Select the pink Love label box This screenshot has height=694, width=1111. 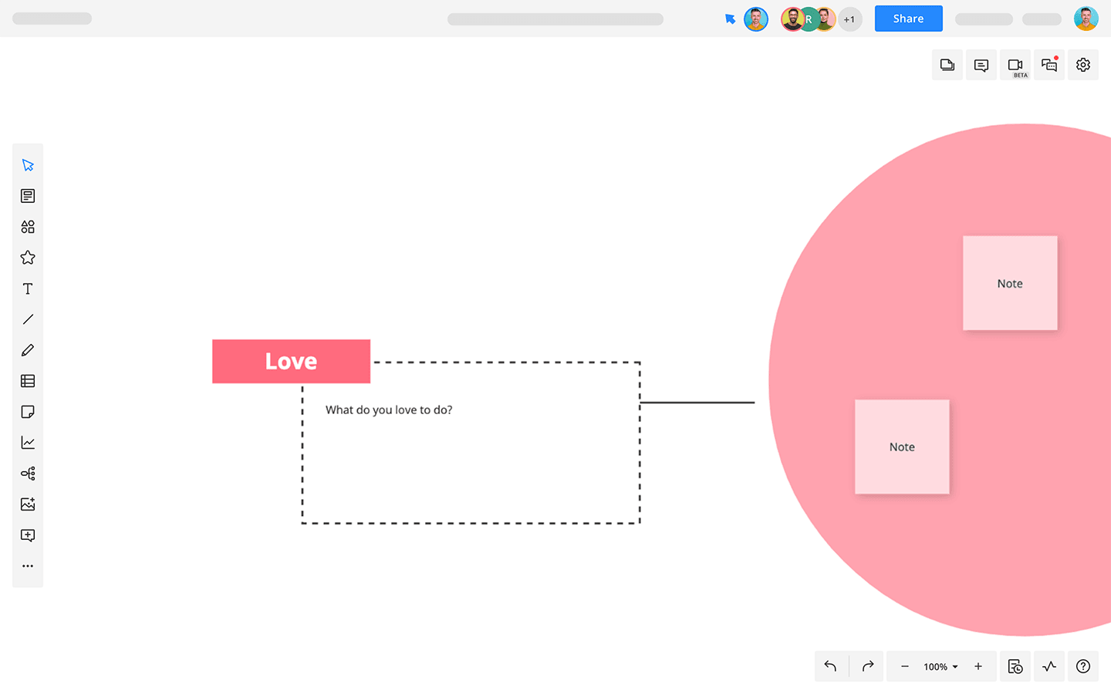(x=291, y=361)
